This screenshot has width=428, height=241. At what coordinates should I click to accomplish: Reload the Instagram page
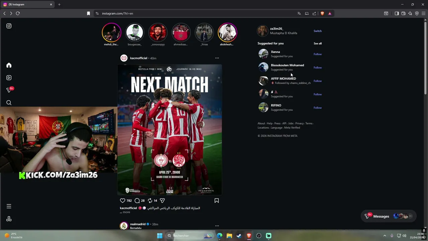pos(18,13)
